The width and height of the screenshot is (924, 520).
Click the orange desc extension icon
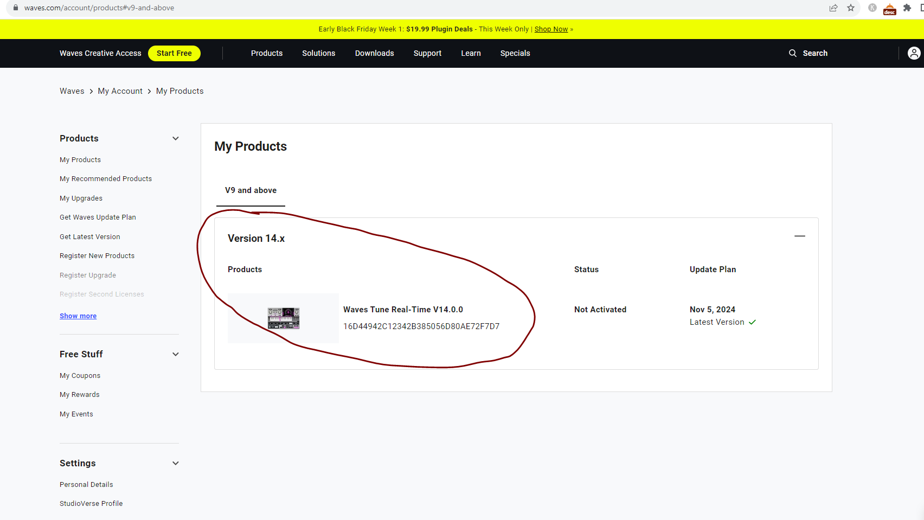click(890, 9)
